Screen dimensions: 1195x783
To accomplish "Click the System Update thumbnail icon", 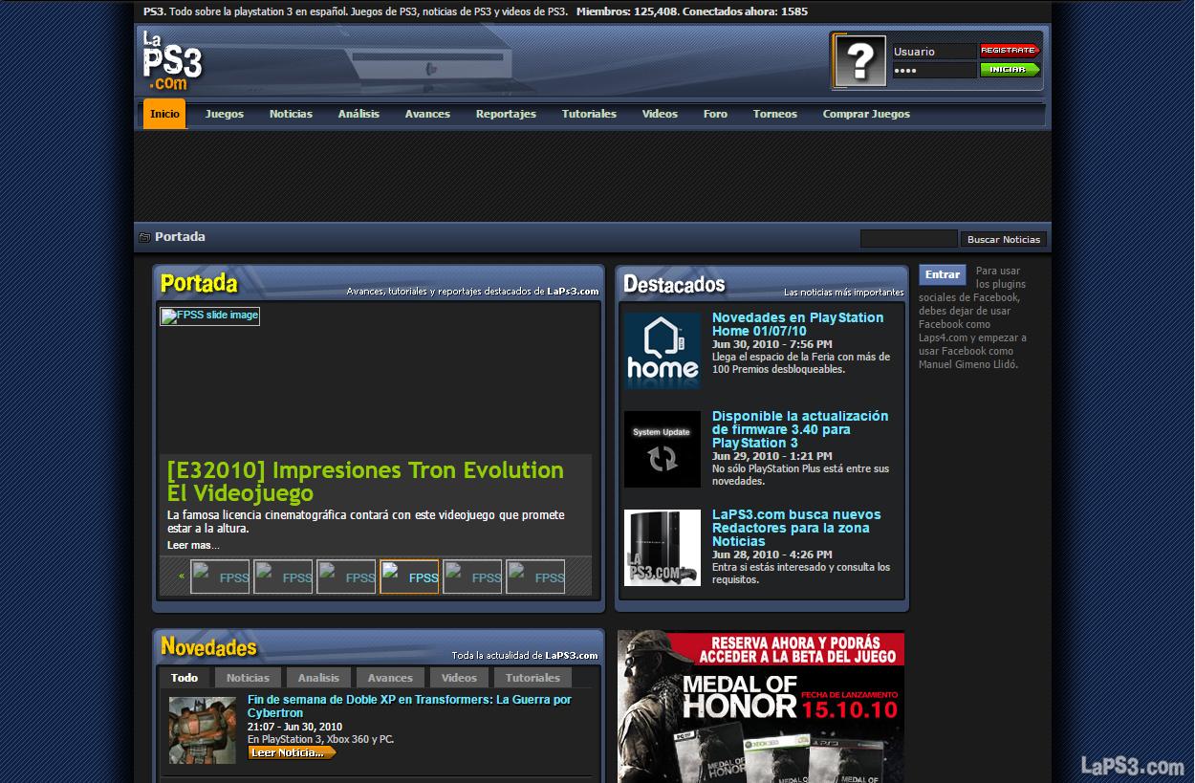I will [662, 449].
